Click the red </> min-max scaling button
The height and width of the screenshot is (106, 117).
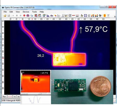[10, 97]
